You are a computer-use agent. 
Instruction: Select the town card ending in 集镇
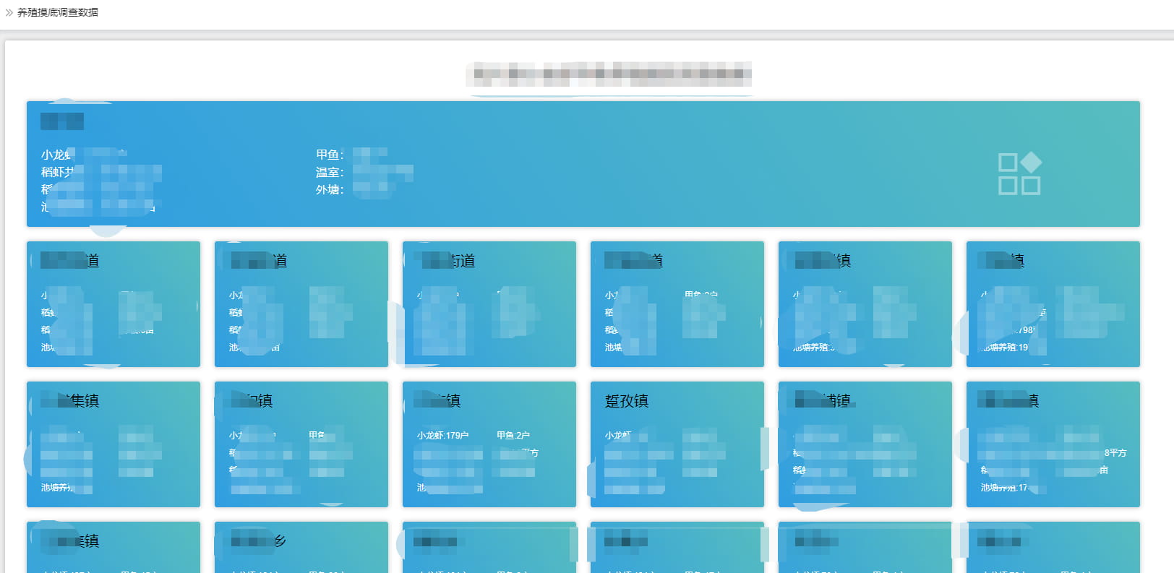coord(113,444)
